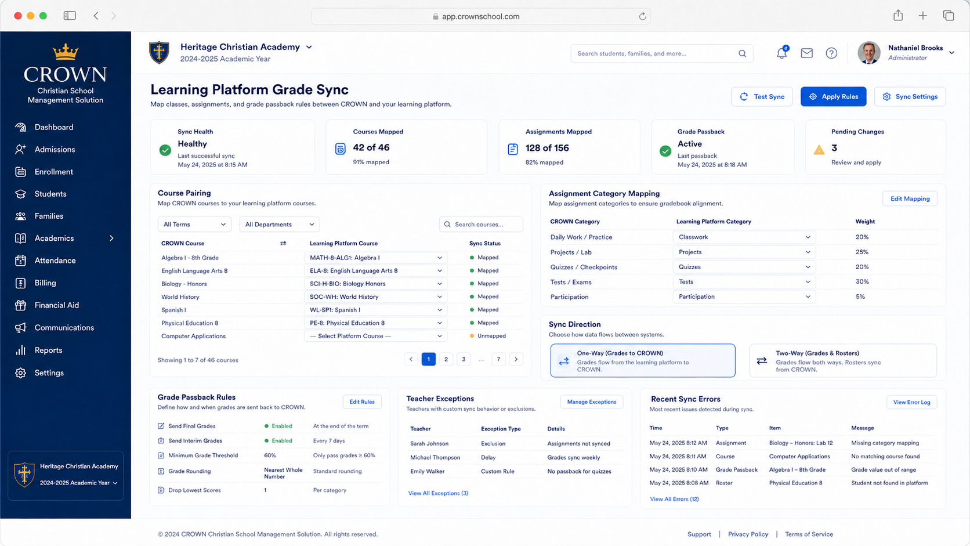Image resolution: width=970 pixels, height=546 pixels.
Task: Click the Grade Passback green check icon
Action: 665,151
